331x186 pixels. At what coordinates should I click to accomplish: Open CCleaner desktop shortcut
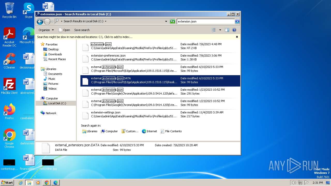9,61
